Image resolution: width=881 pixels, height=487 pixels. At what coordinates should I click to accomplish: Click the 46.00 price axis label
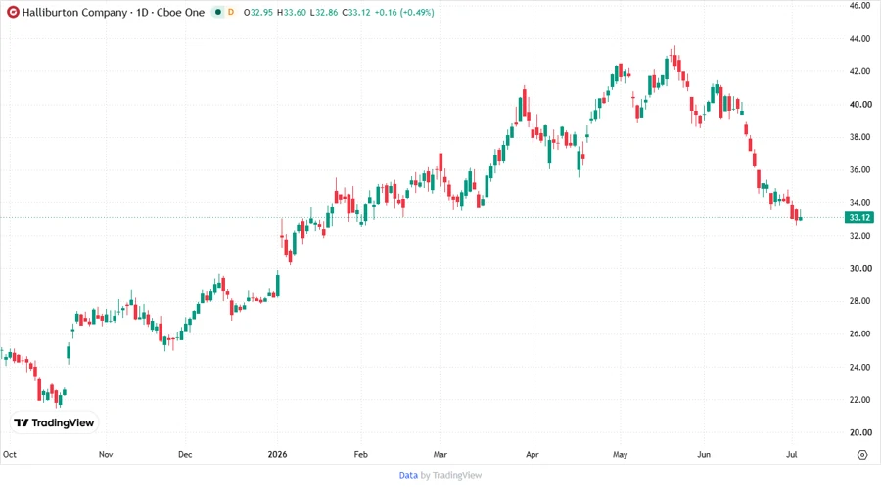pyautogui.click(x=860, y=6)
